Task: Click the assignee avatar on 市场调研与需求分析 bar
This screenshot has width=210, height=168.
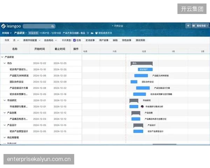Action: coord(142,106)
